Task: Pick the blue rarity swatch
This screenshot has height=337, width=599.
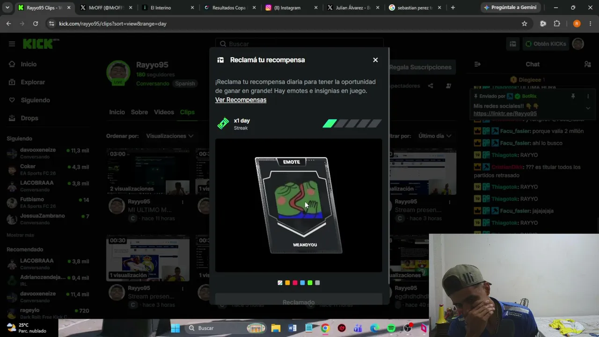Action: tap(302, 283)
